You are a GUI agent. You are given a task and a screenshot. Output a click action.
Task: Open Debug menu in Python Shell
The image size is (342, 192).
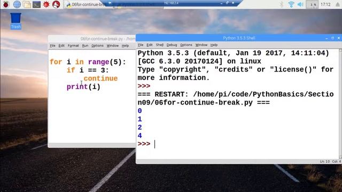(172, 45)
